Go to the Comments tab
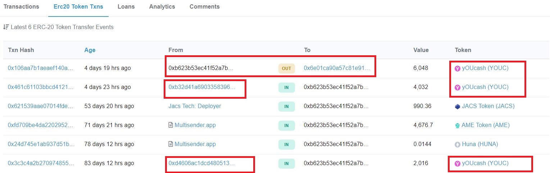Viewport: 550px width, 173px height. (205, 6)
